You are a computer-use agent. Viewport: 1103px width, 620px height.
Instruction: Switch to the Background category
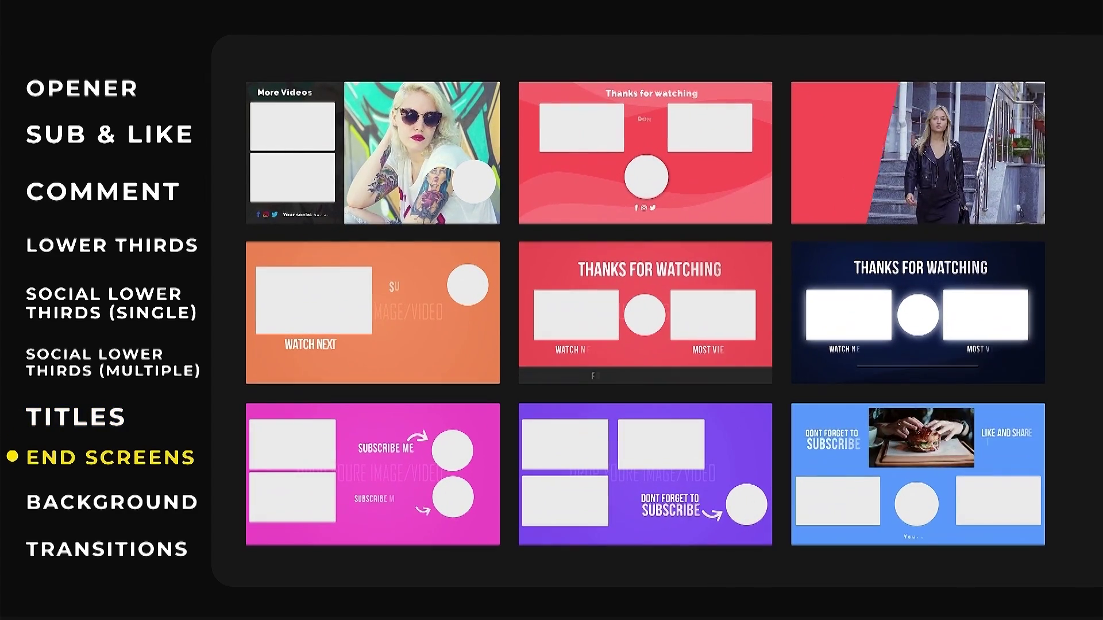[x=112, y=502]
